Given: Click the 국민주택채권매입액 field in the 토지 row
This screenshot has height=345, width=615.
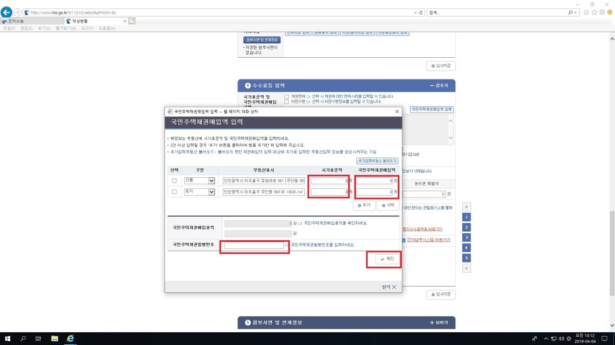Looking at the screenshot, I should [374, 191].
